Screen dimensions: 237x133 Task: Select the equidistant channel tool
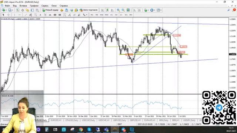pyautogui.click(x=30, y=15)
